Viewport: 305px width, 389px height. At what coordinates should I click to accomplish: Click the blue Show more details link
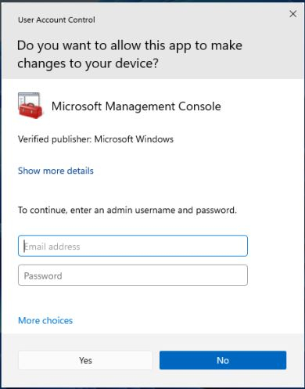pyautogui.click(x=56, y=171)
